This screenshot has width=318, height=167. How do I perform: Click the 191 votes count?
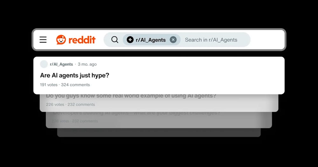coord(49,85)
